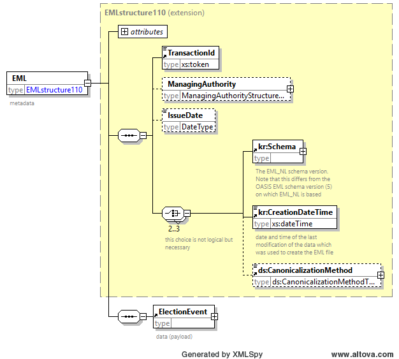The image size is (399, 359).
Task: Click the reference arrow icon on kr:CreationDateTime
Action: [255, 216]
